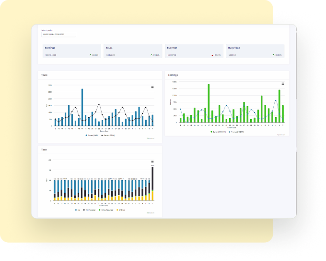Click the tallest stacked bar in Time chart

tap(152, 184)
